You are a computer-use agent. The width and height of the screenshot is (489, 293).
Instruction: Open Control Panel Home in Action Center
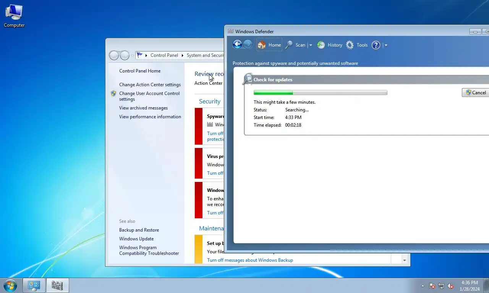pyautogui.click(x=140, y=71)
